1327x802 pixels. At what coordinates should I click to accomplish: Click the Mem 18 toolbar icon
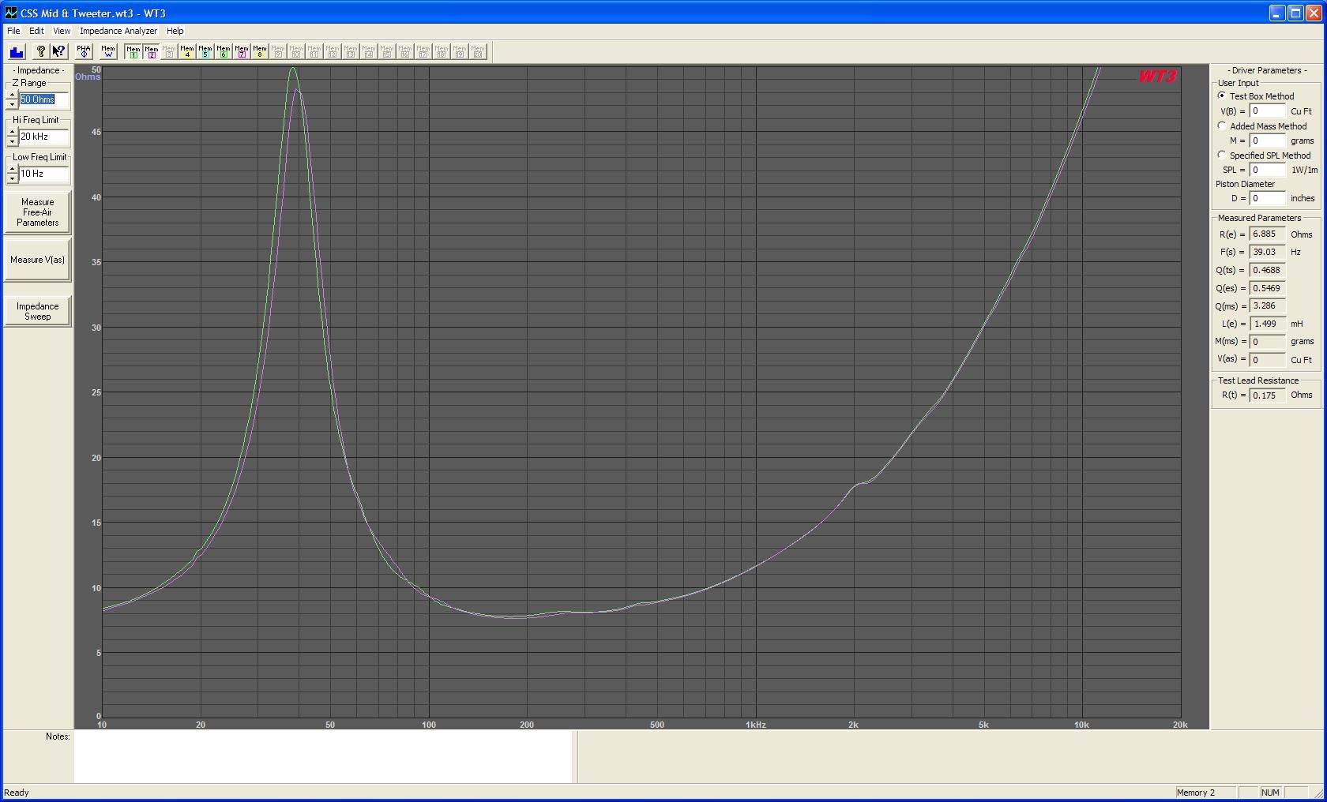[x=442, y=52]
